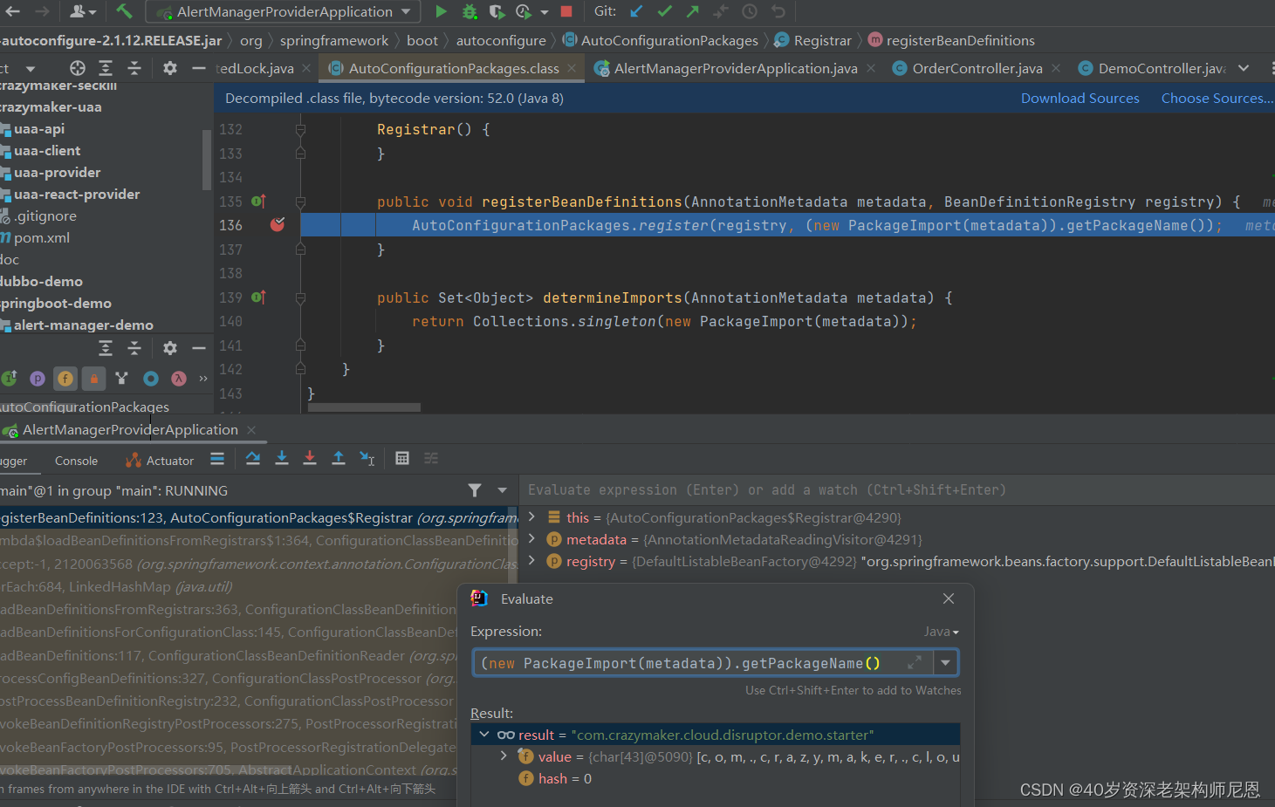Select uaa-provider in project tree
Screen dimensions: 1275x807
(x=57, y=172)
